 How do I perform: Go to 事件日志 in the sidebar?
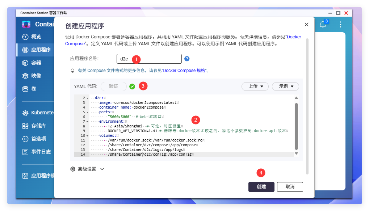(x=41, y=152)
